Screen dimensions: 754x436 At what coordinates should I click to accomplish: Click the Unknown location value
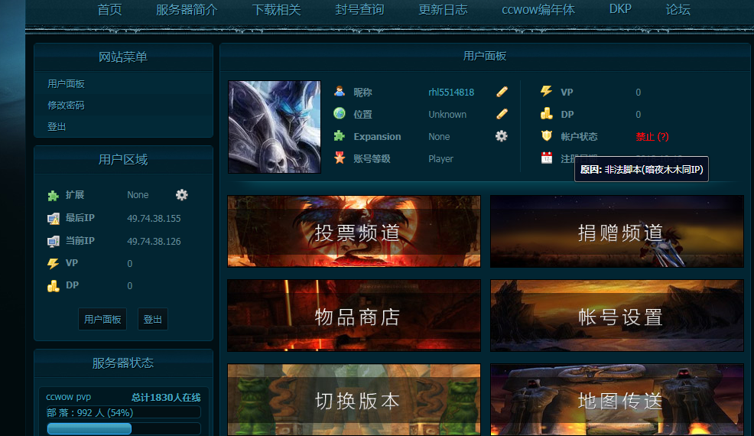tap(447, 115)
